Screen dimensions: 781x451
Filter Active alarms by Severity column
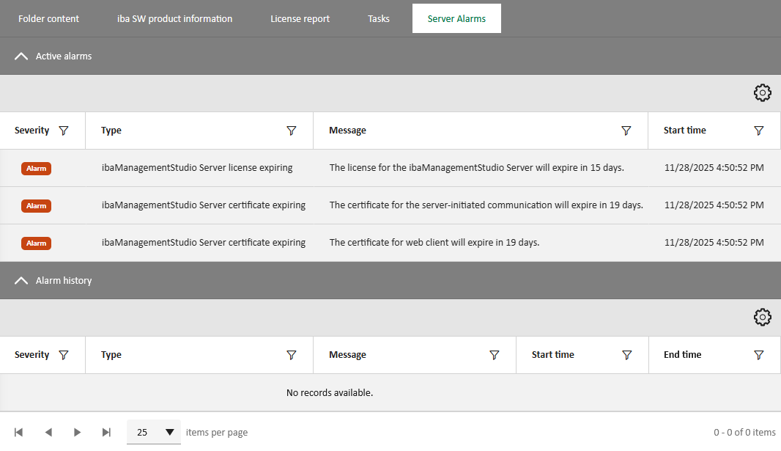pos(64,131)
